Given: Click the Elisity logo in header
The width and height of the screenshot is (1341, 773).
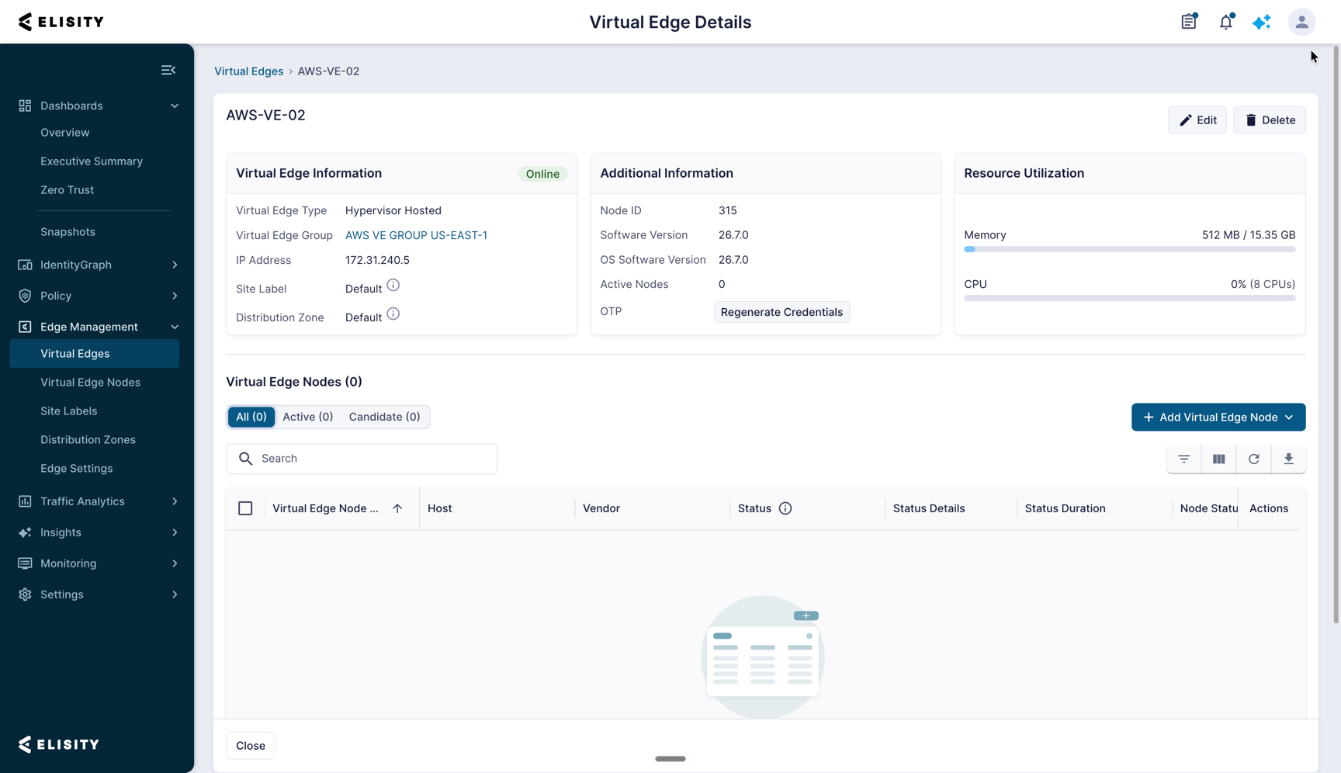Looking at the screenshot, I should click(61, 22).
